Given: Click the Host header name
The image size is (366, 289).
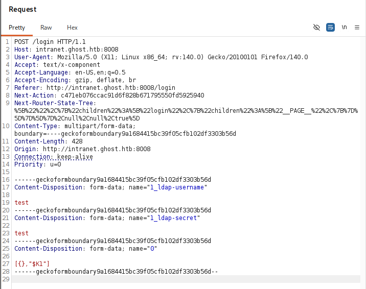Looking at the screenshot, I should click(x=21, y=50).
